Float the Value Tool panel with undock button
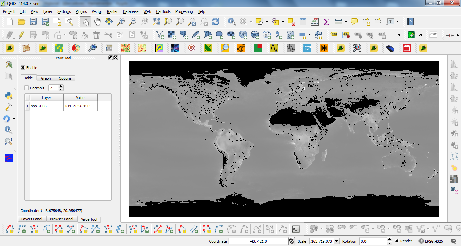Image resolution: width=461 pixels, height=246 pixels. click(111, 58)
